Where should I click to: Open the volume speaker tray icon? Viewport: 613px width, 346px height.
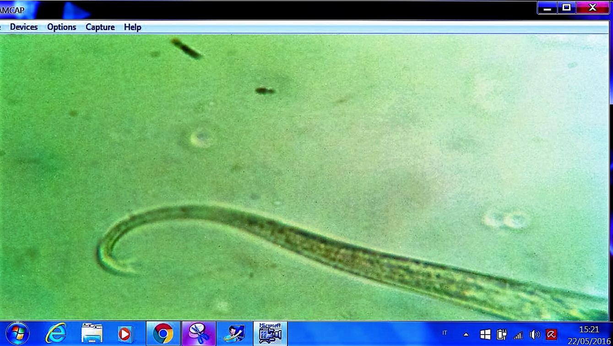pos(534,335)
